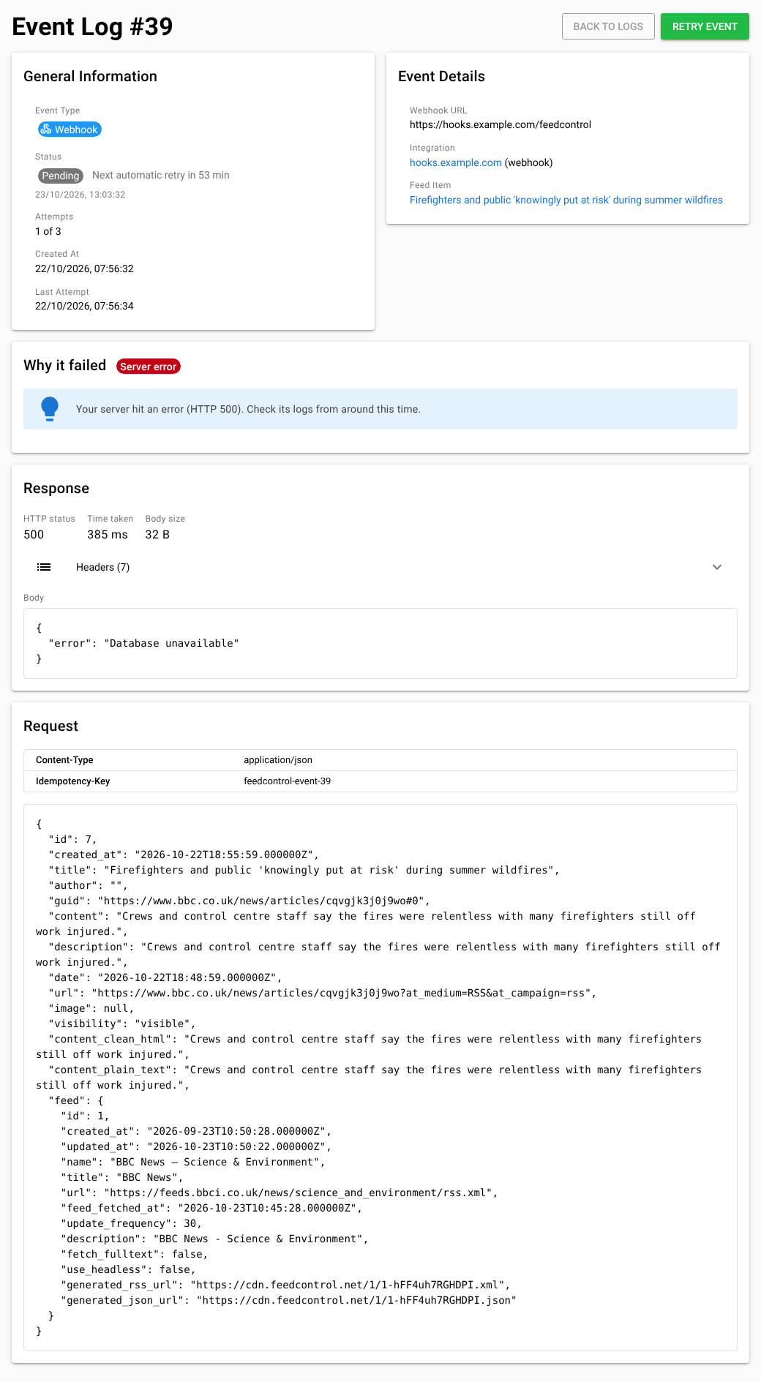Click the generated_json_url line in payload
This screenshot has width=761, height=1382.
click(288, 1300)
